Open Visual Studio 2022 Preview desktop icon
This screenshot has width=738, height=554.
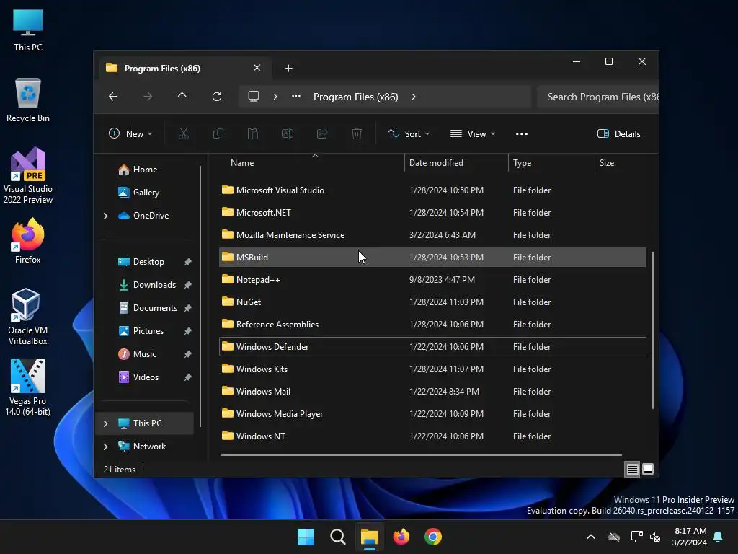click(x=28, y=175)
